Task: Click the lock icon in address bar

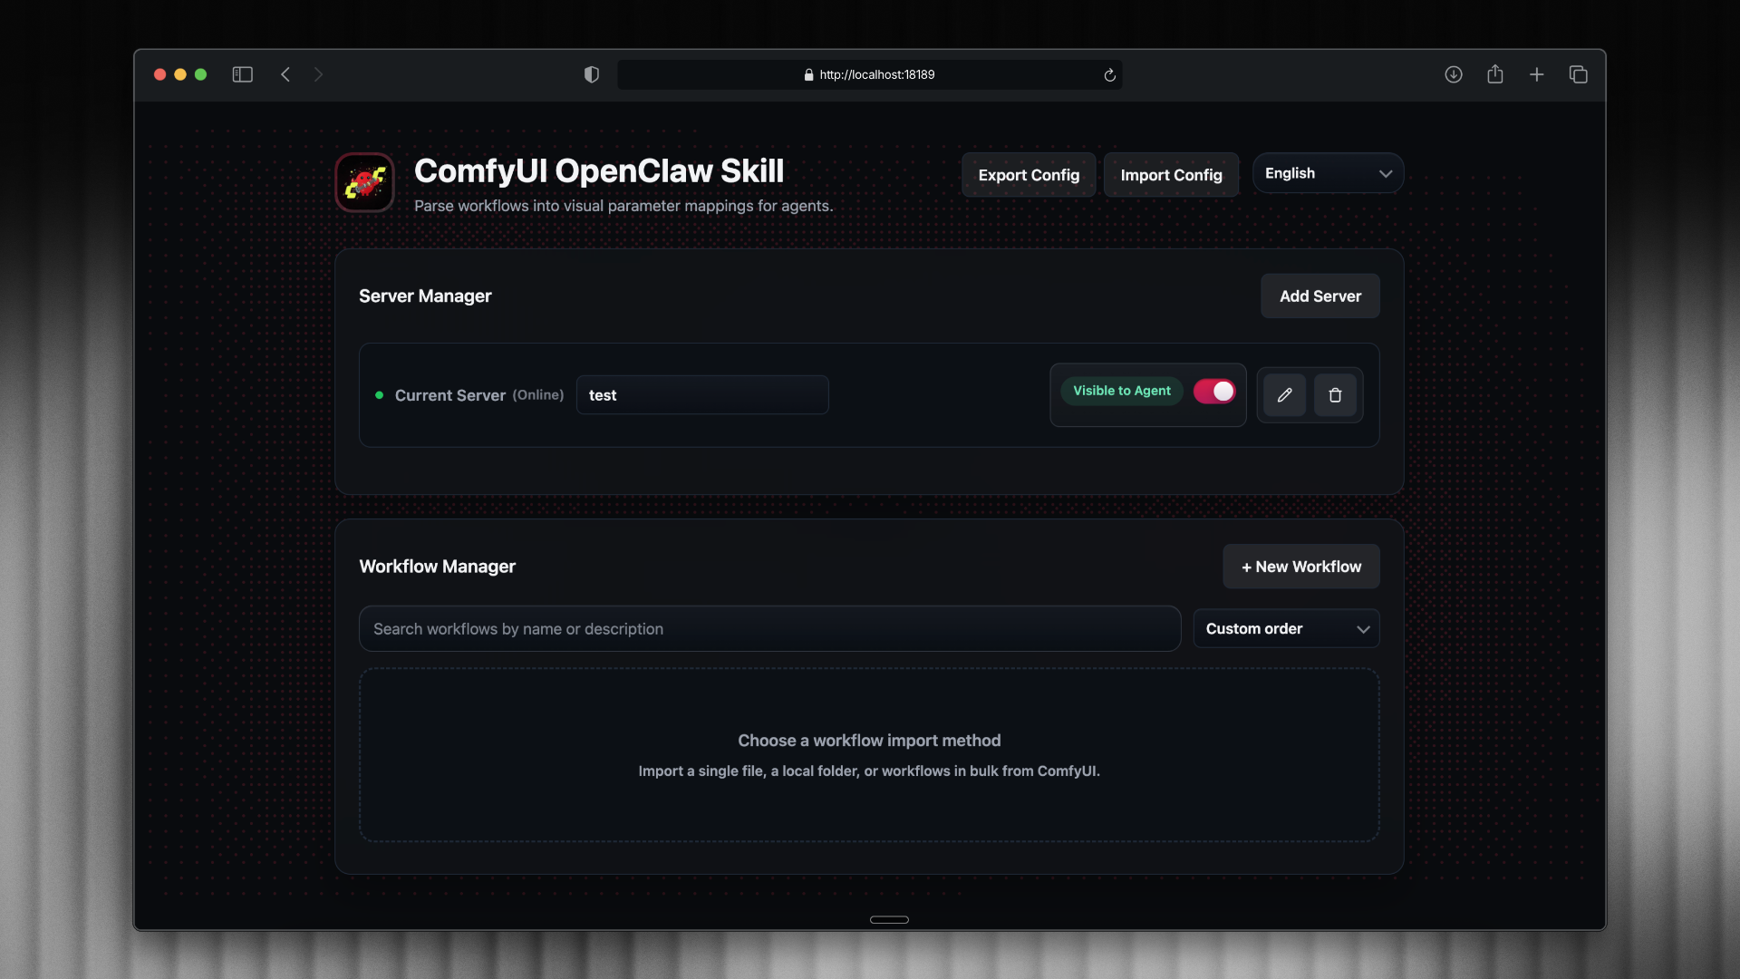Action: point(808,75)
